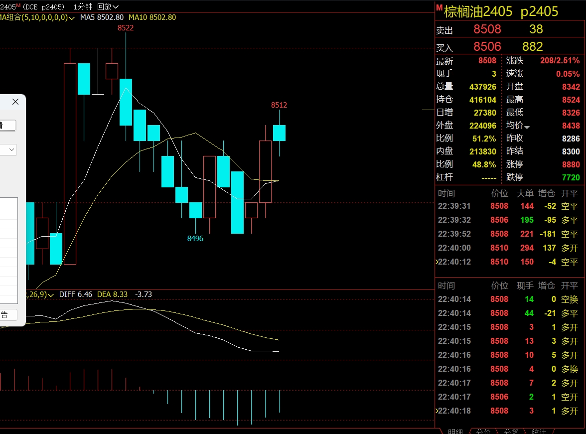Switch to the 明细 tab
The height and width of the screenshot is (434, 586).
[x=455, y=431]
